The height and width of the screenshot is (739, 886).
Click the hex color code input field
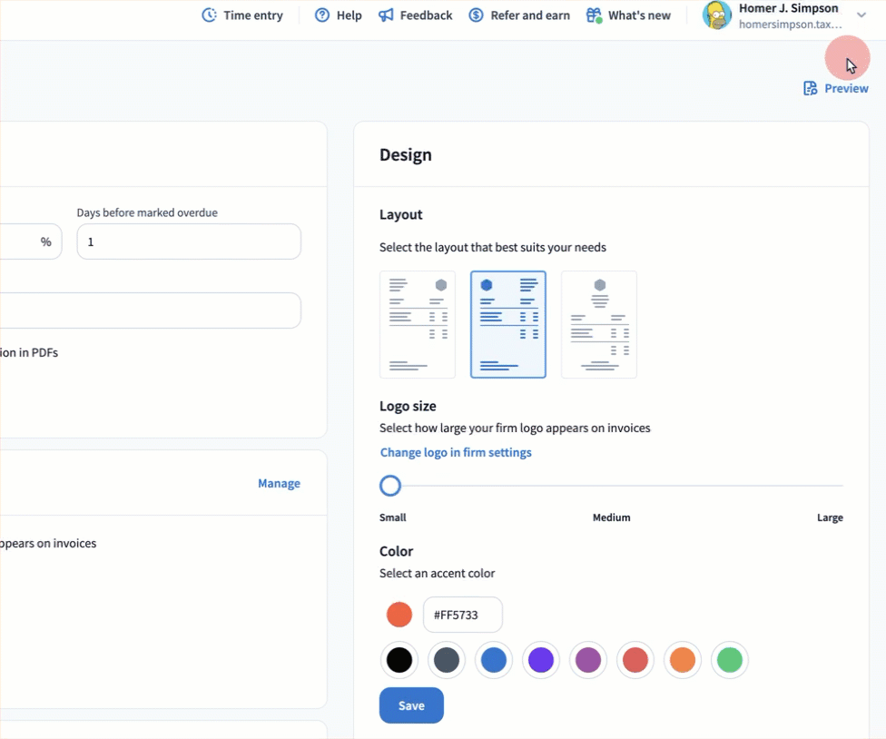click(x=463, y=615)
